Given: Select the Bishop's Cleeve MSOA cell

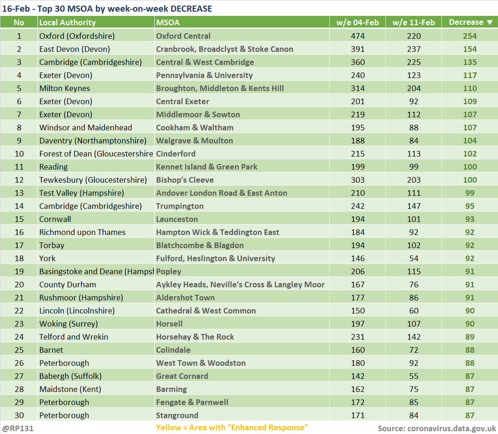Looking at the screenshot, I should [x=185, y=180].
